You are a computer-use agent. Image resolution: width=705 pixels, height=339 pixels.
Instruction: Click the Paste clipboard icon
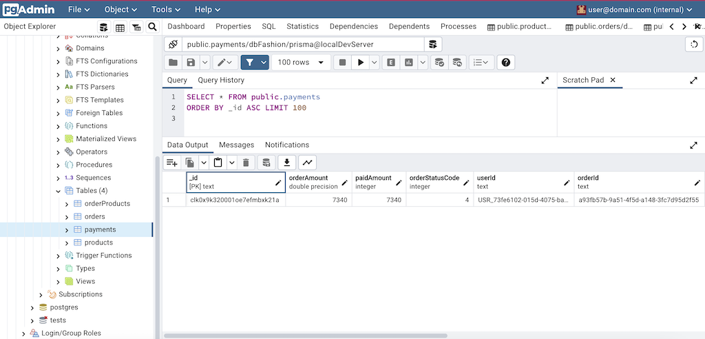[218, 163]
